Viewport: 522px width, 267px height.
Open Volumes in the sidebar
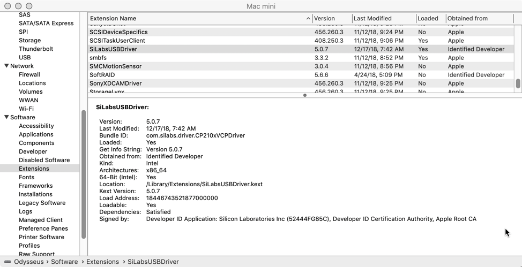31,91
